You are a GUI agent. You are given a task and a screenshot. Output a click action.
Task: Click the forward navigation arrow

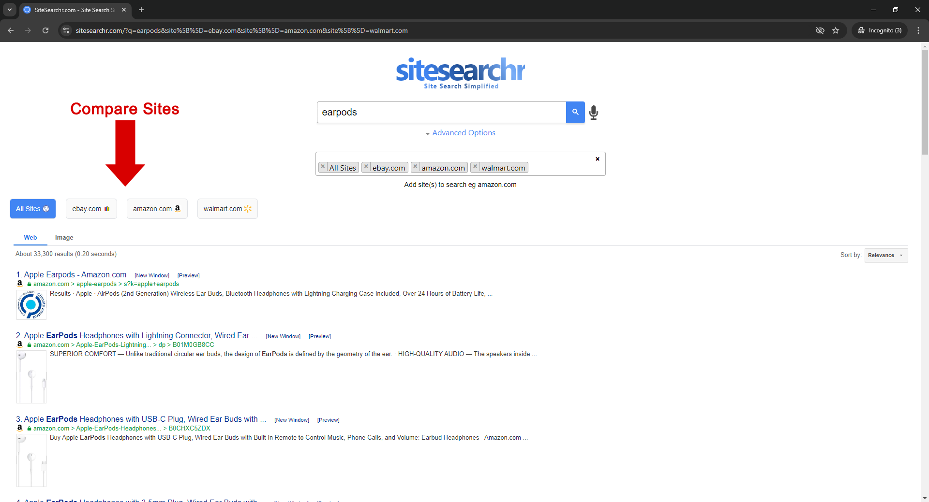click(x=28, y=30)
